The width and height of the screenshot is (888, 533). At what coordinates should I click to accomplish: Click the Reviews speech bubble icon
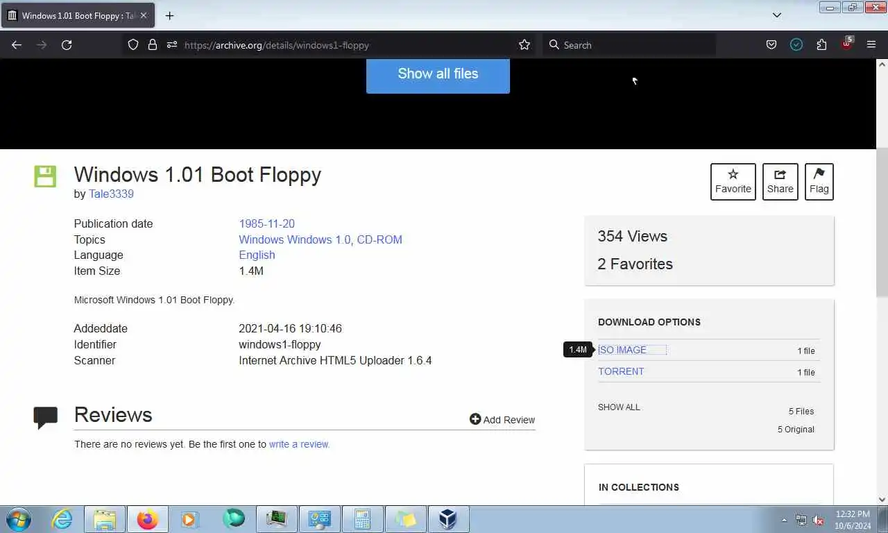(x=46, y=417)
